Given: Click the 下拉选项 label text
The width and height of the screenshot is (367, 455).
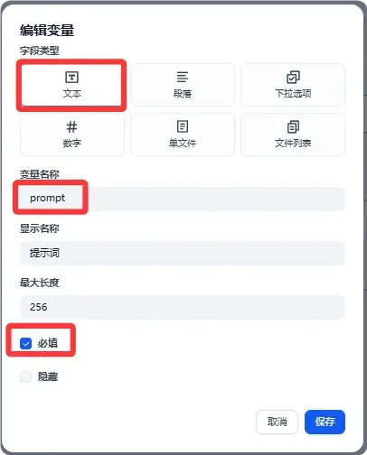Looking at the screenshot, I should tap(293, 93).
